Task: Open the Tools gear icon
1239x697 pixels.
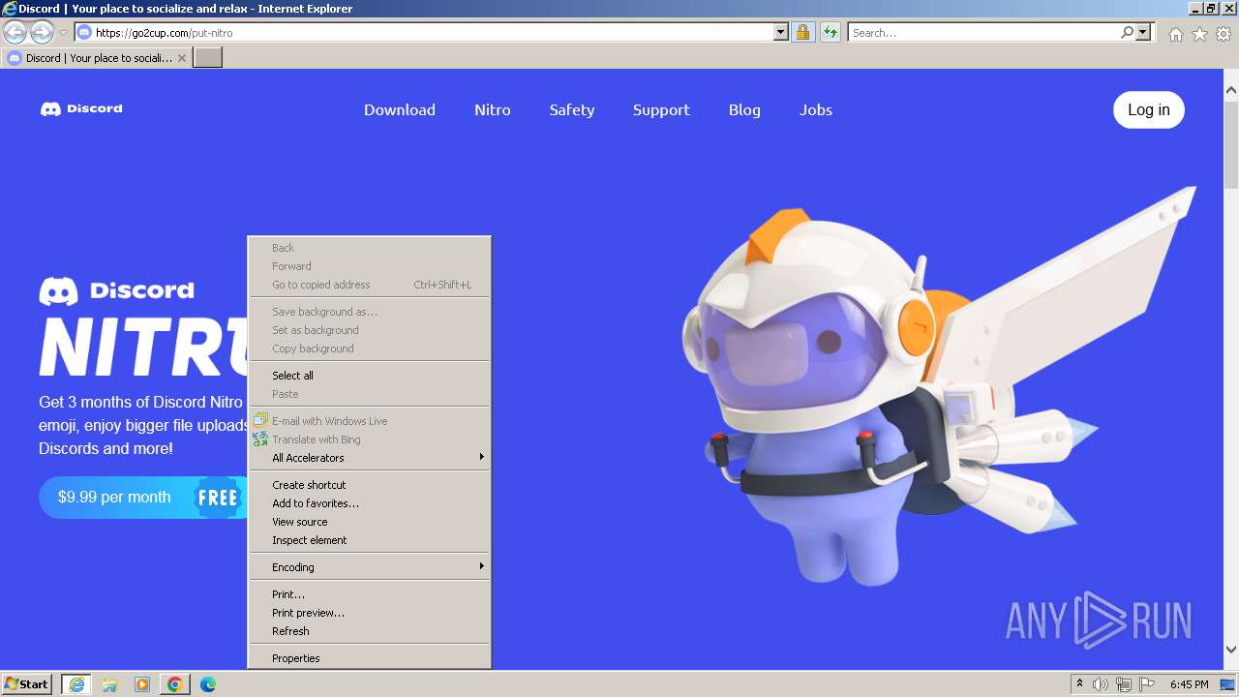Action: (1224, 34)
